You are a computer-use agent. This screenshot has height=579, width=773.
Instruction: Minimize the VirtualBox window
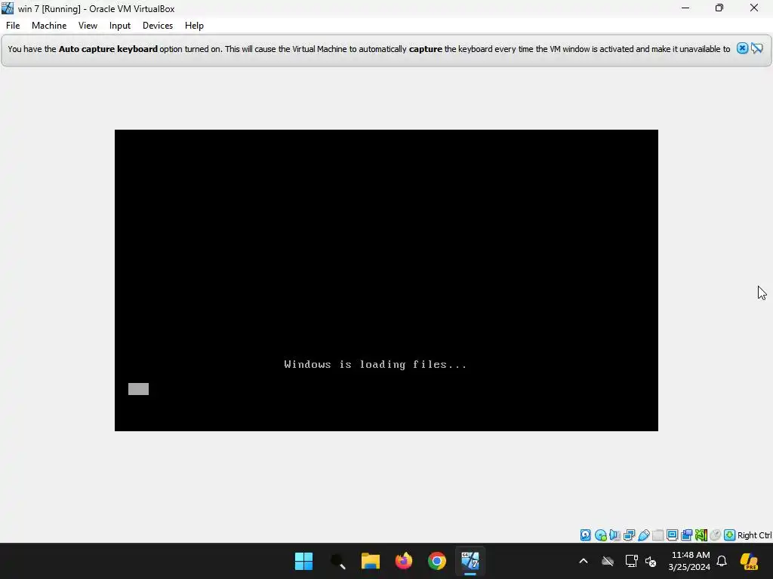(x=685, y=8)
